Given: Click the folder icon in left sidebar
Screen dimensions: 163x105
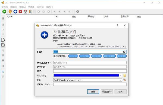Looking at the screenshot, I should coord(3,34).
